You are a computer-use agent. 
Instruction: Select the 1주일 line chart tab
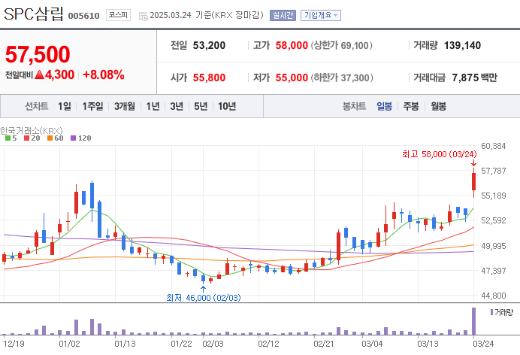92,106
